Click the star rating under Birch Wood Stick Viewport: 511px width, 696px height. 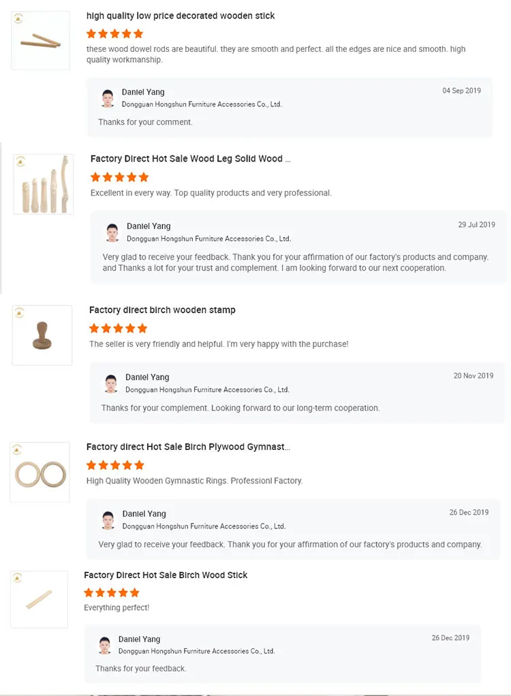pyautogui.click(x=111, y=592)
